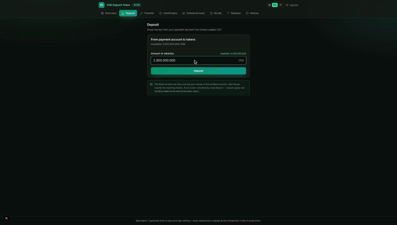Viewport: 397px width, 225px height.
Task: Click the green Deposit submit button
Action: click(198, 71)
